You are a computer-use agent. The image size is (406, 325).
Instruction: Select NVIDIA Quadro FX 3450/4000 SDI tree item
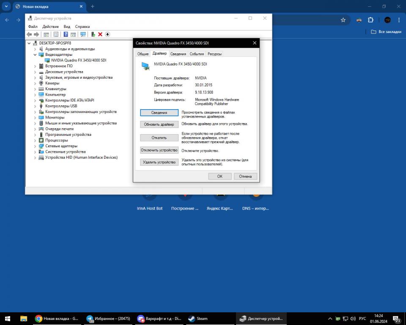coord(79,60)
